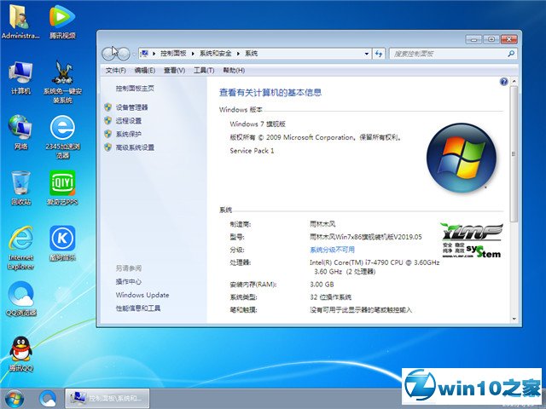Open 系统保护 in sidebar
The height and width of the screenshot is (409, 546).
coord(129,134)
